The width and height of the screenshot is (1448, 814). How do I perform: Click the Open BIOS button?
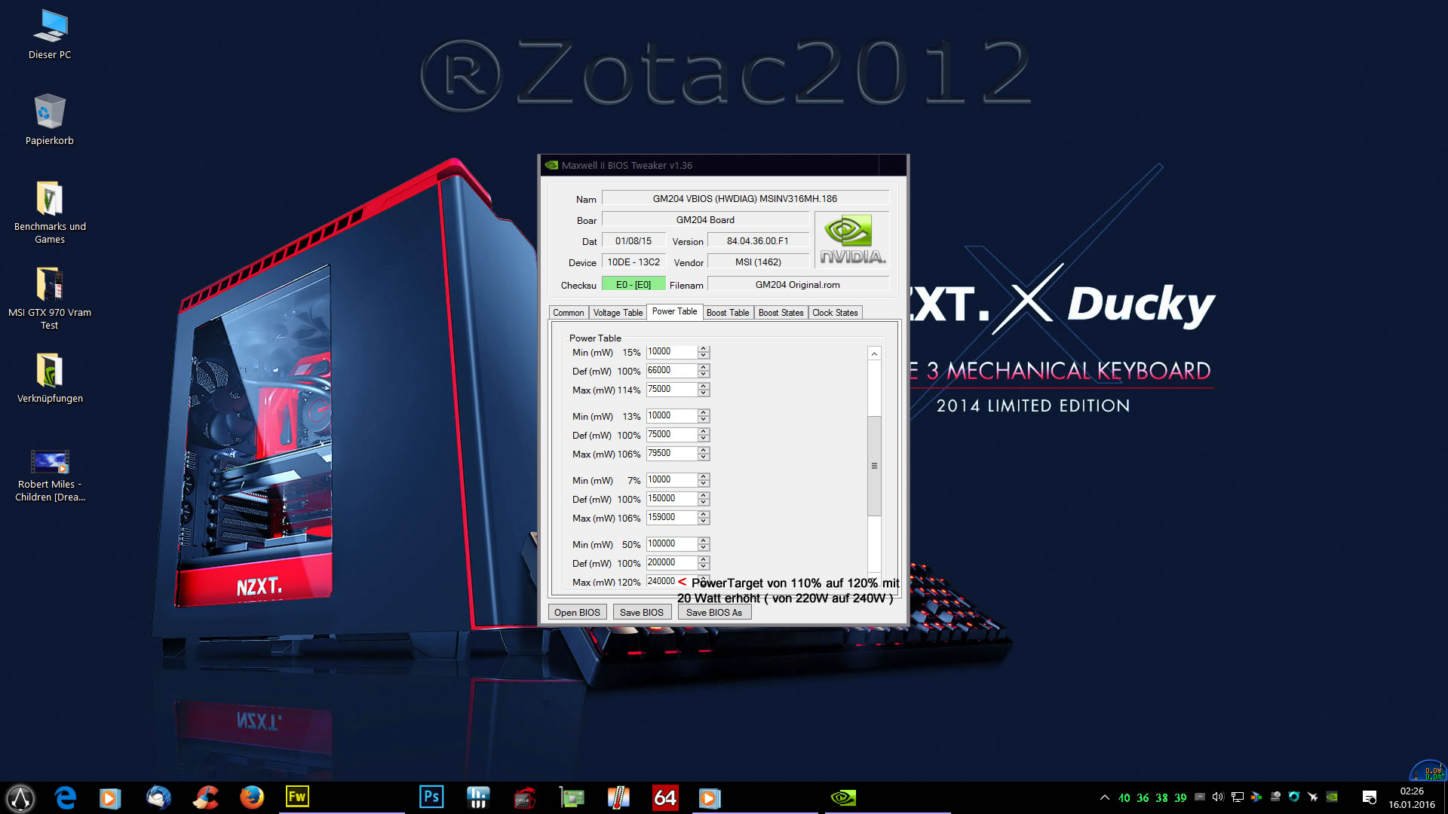577,612
